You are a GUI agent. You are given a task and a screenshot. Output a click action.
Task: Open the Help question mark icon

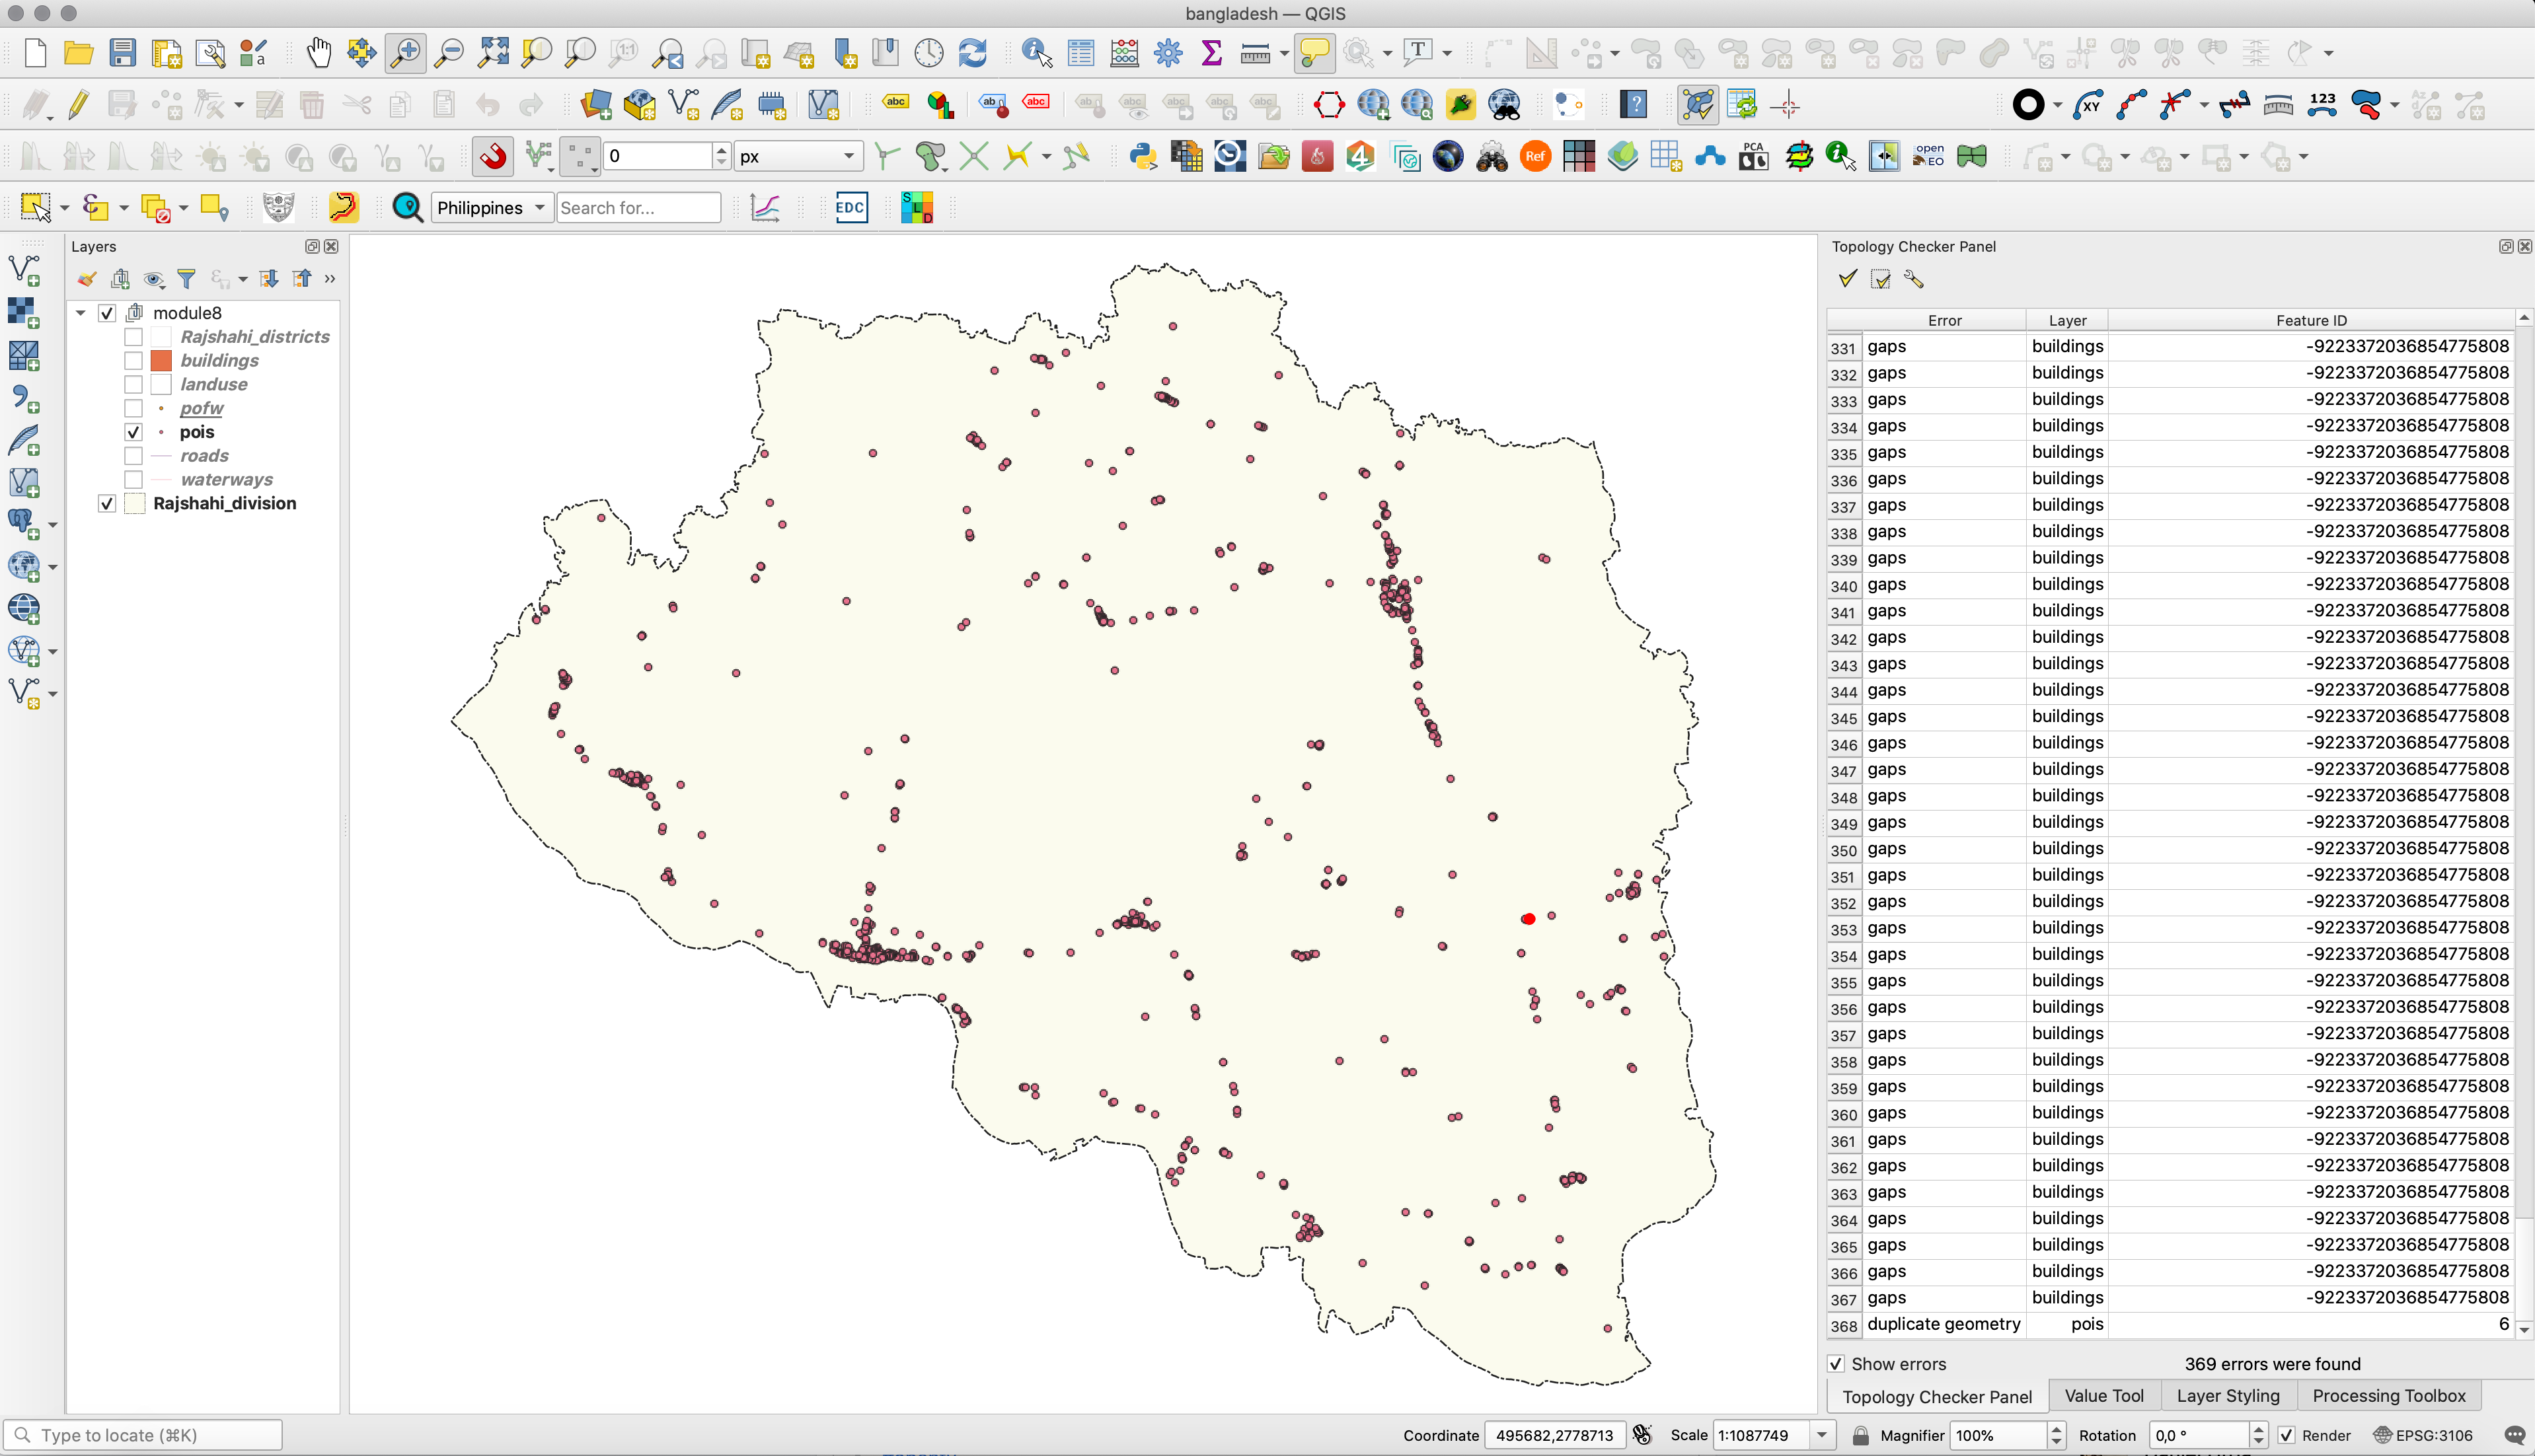(x=1634, y=104)
